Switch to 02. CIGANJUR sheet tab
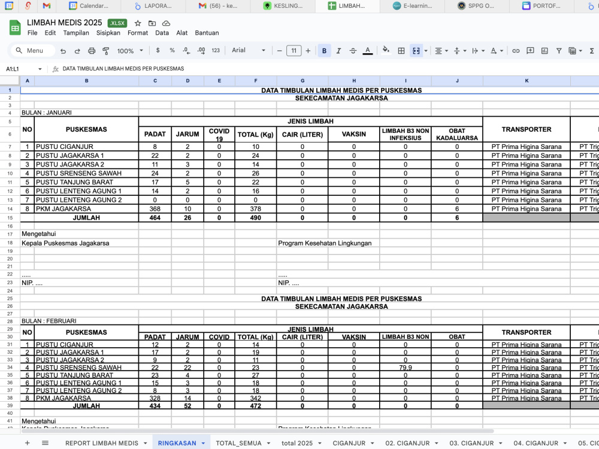Viewport: 599px width, 449px height. pos(407,443)
